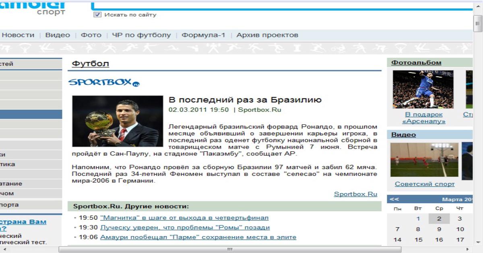
Task: Open "Архив проектов" in the navigation bar
Action: click(x=267, y=35)
